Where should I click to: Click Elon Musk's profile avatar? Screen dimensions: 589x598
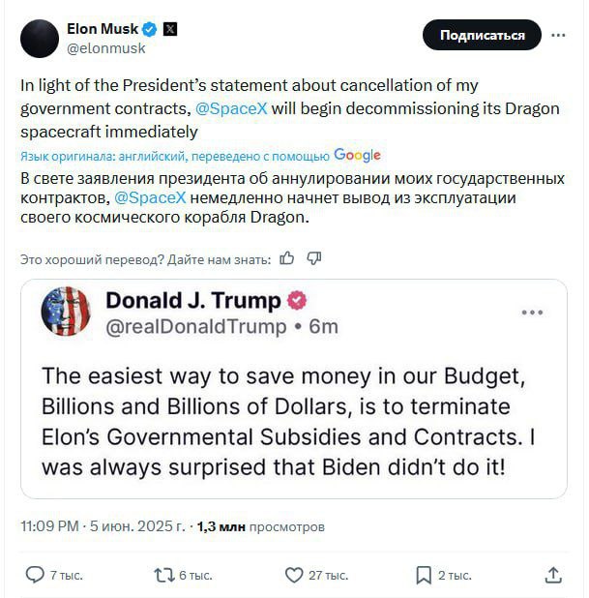point(40,39)
